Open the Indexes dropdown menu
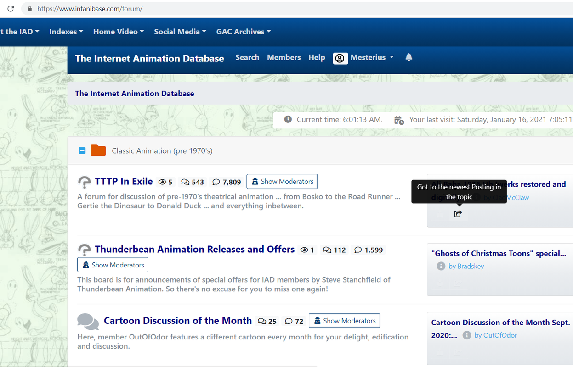573x367 pixels. pyautogui.click(x=66, y=32)
